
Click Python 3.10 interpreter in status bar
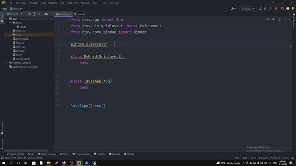pos(279,158)
